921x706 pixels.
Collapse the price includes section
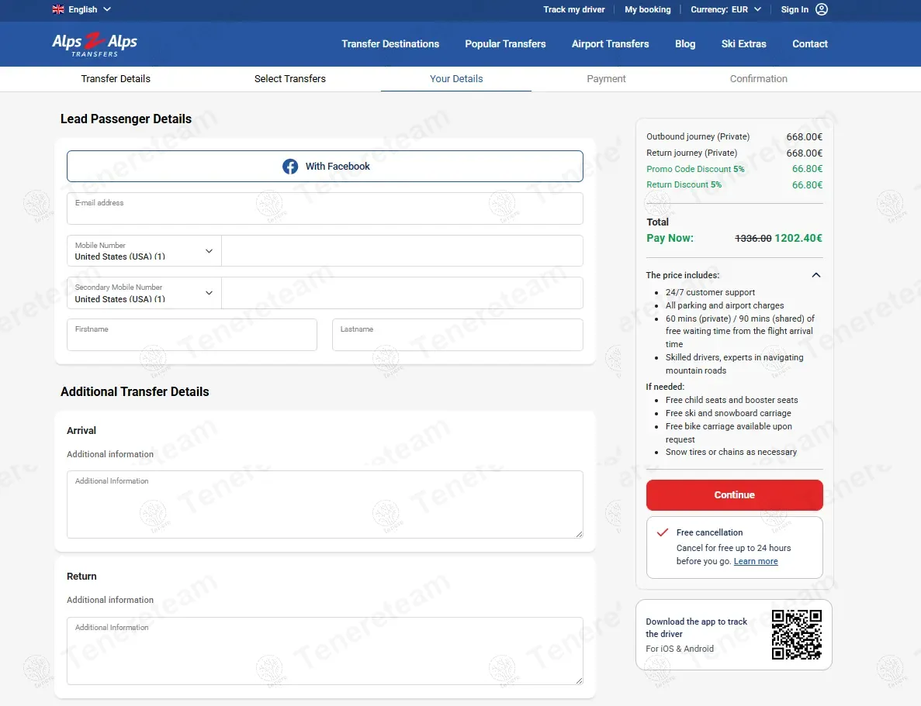click(x=815, y=275)
